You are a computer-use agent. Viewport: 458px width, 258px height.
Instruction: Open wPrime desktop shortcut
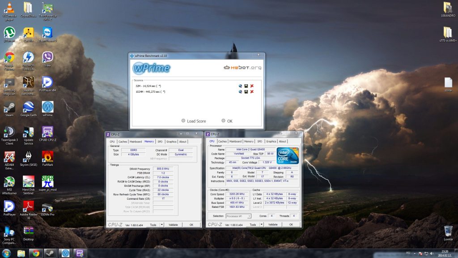tap(47, 109)
